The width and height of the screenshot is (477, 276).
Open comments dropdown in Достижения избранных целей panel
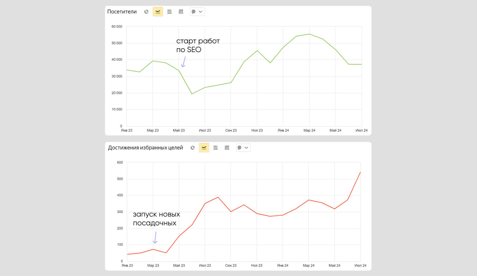click(x=243, y=148)
